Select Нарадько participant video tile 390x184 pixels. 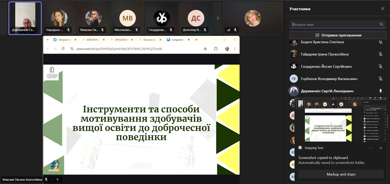click(x=59, y=18)
